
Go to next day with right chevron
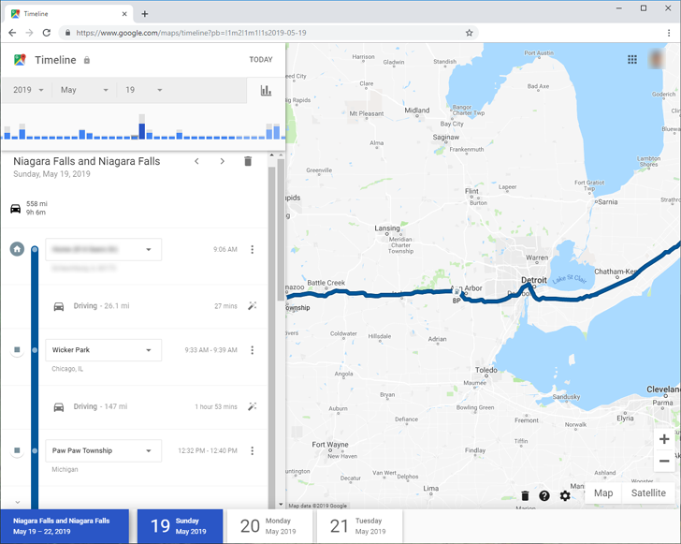pyautogui.click(x=222, y=161)
